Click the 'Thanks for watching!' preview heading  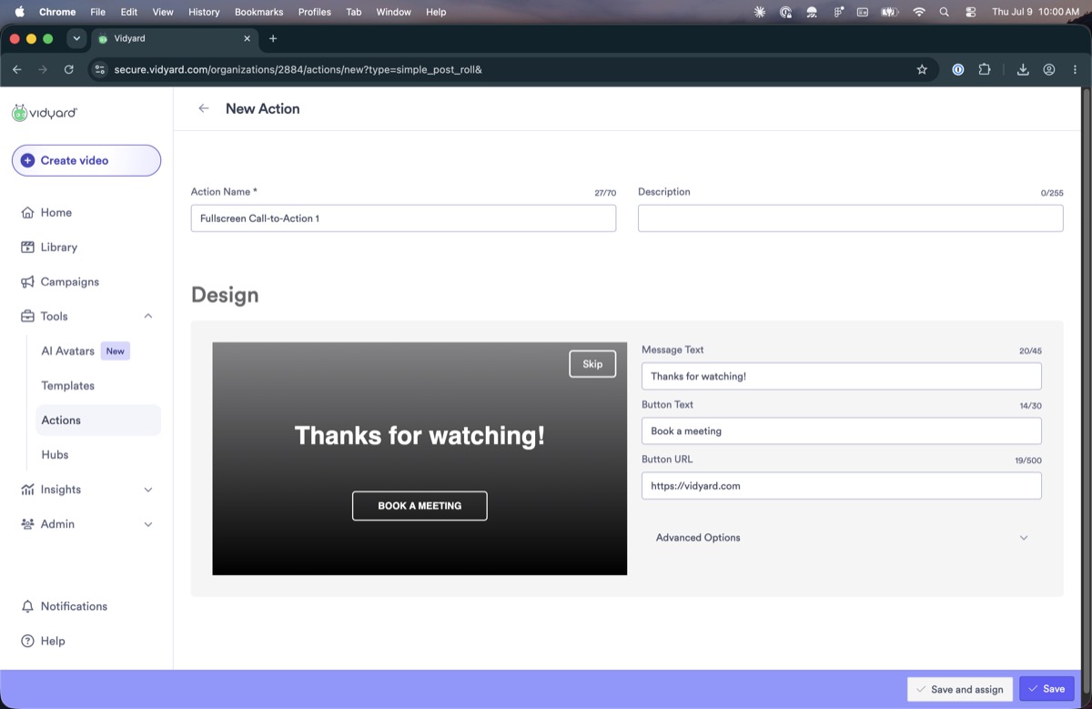click(420, 435)
